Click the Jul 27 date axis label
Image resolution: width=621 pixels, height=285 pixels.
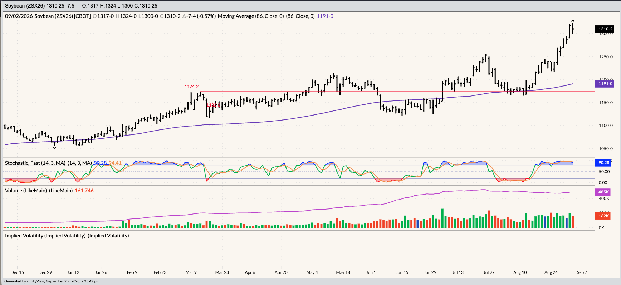tap(489, 272)
